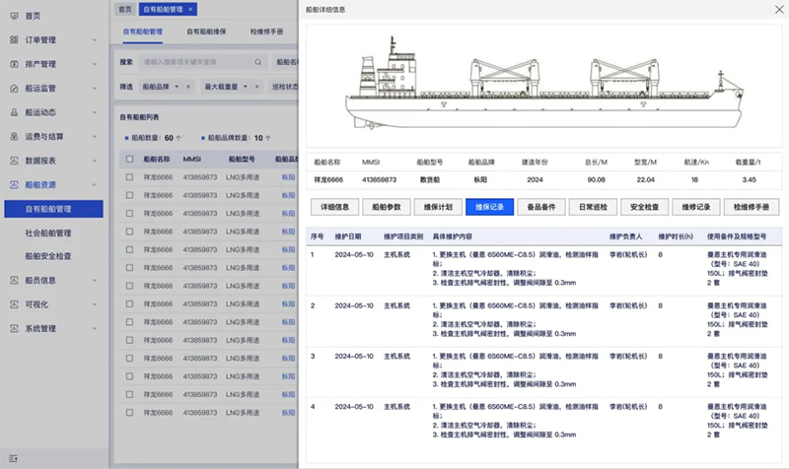
Task: Open 社会船舶管理 in the sidebar
Action: pos(48,234)
